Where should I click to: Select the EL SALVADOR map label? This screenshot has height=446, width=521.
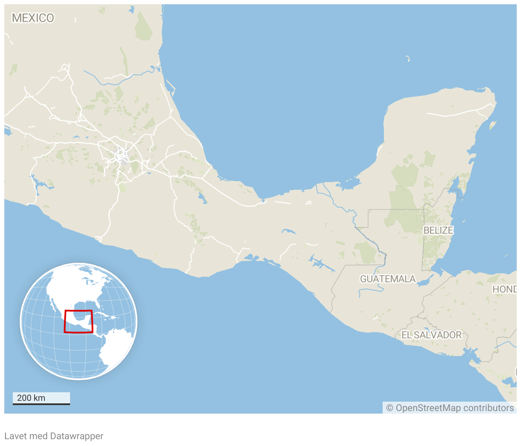click(x=431, y=335)
